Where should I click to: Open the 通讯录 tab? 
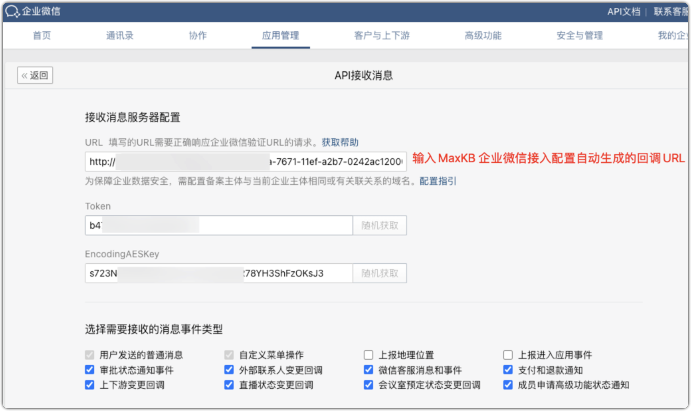tap(120, 35)
